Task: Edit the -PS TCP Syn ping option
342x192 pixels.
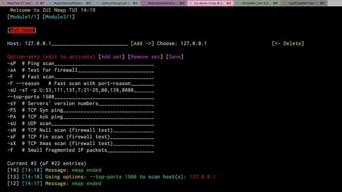Action: point(81,110)
